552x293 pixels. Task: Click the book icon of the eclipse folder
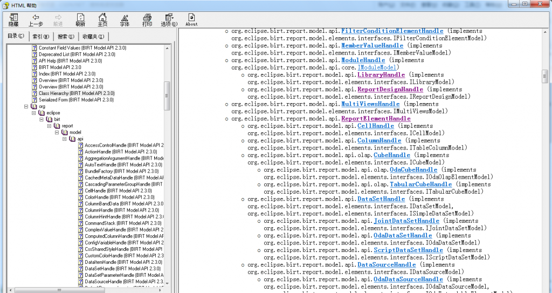[x=42, y=113]
